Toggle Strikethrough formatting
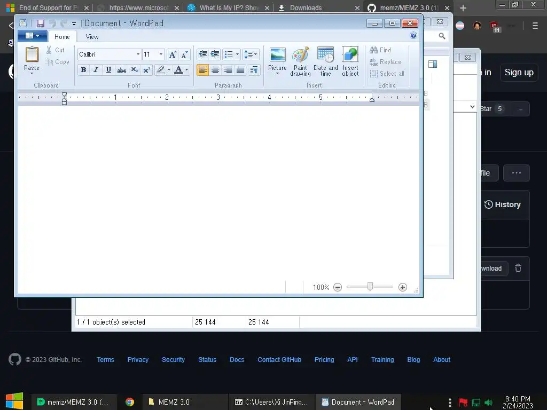 (121, 70)
